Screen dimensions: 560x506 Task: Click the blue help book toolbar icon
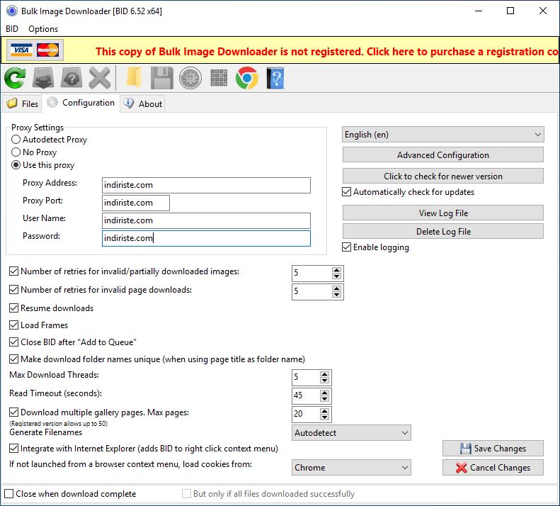click(x=275, y=78)
